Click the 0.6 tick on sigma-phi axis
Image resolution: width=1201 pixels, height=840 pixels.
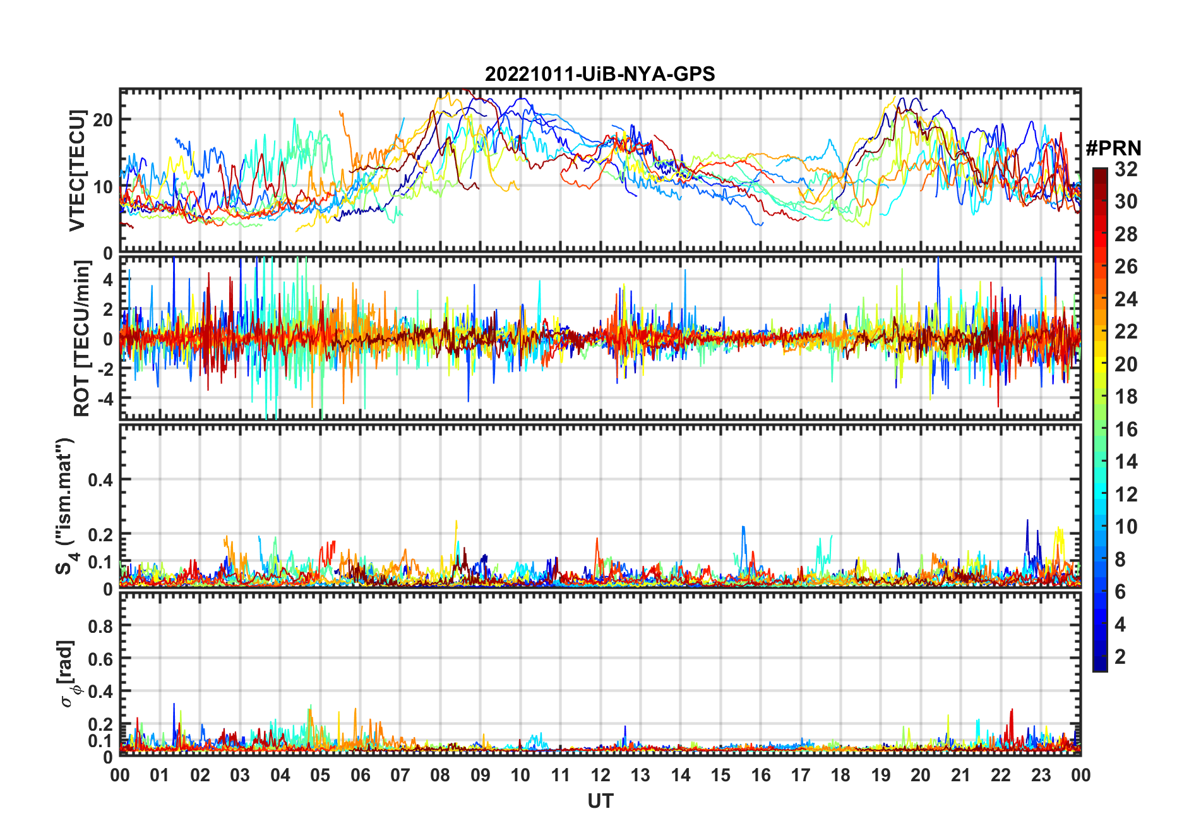tap(101, 659)
